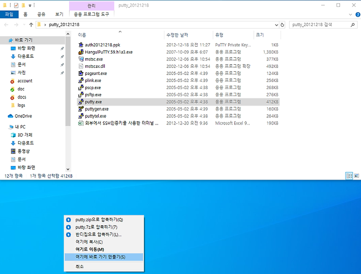Select the mstscax.dll file icon
This screenshot has height=274, width=361.
click(81, 66)
